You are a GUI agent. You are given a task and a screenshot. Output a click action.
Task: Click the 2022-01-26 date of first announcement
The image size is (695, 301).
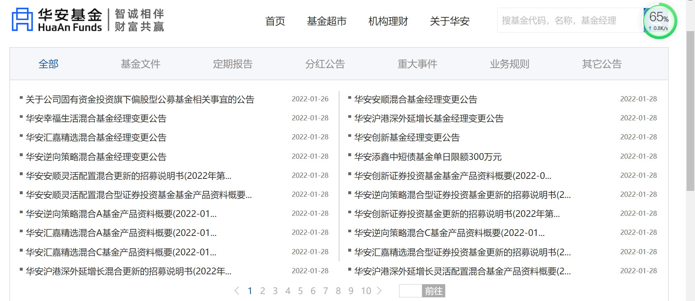(x=310, y=99)
